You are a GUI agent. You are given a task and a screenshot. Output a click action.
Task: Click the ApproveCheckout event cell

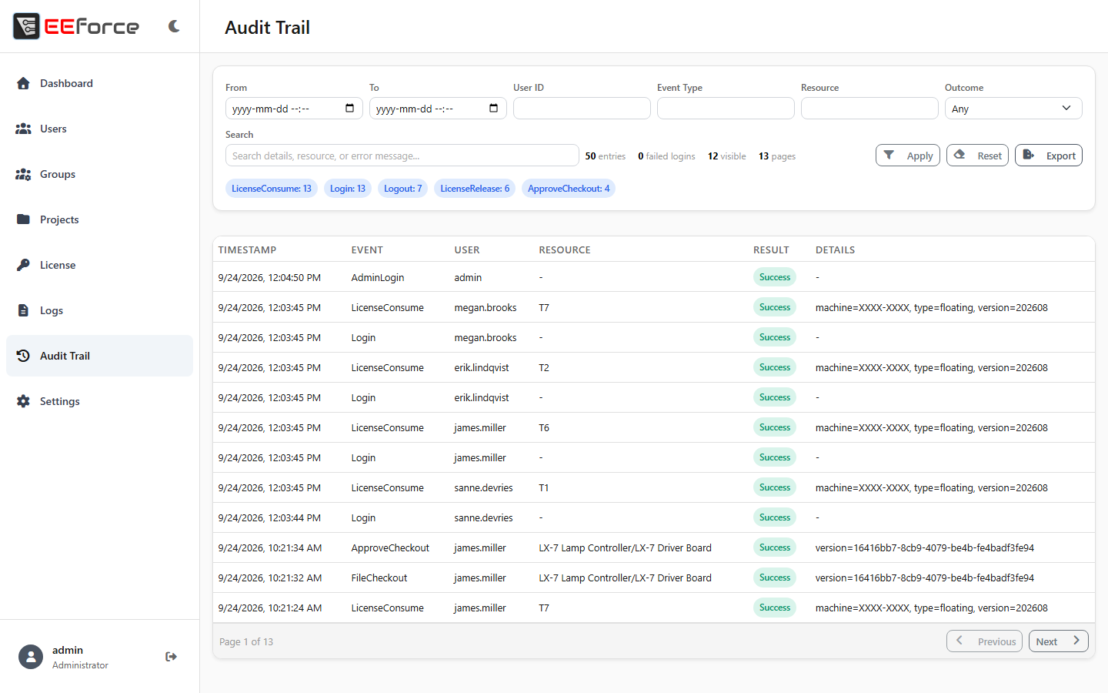click(390, 548)
